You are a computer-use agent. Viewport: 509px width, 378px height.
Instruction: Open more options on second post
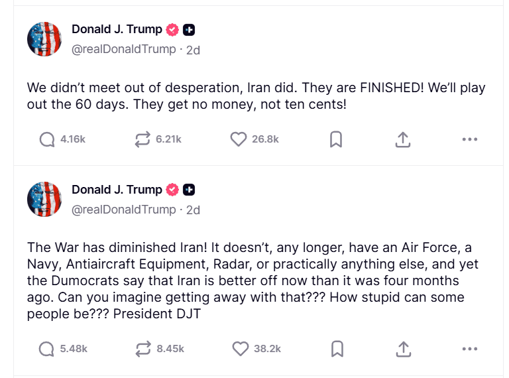coord(470,349)
